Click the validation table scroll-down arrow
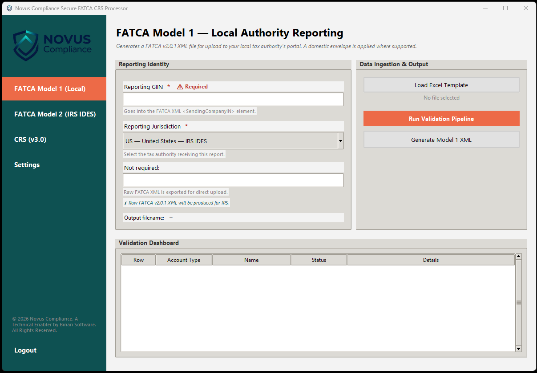Image resolution: width=537 pixels, height=373 pixels. (518, 349)
